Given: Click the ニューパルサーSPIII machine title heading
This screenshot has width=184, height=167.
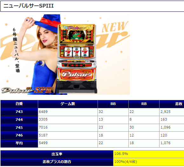Looking at the screenshot, I should pyautogui.click(x=29, y=6).
